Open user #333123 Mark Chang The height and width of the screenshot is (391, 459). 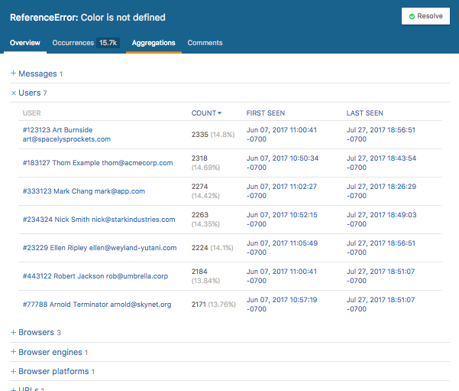[84, 191]
